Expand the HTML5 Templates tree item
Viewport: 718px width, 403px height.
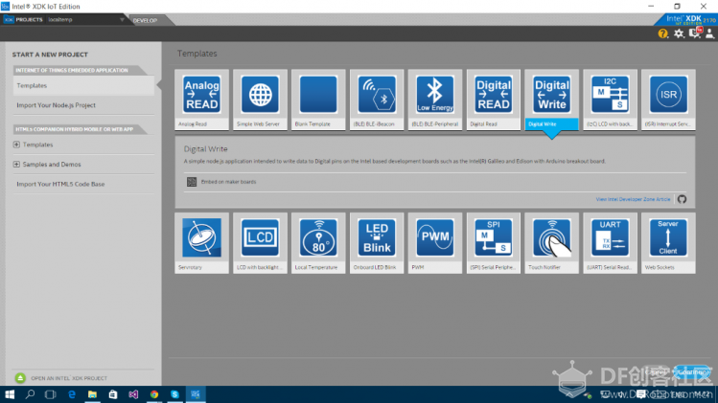coord(16,145)
